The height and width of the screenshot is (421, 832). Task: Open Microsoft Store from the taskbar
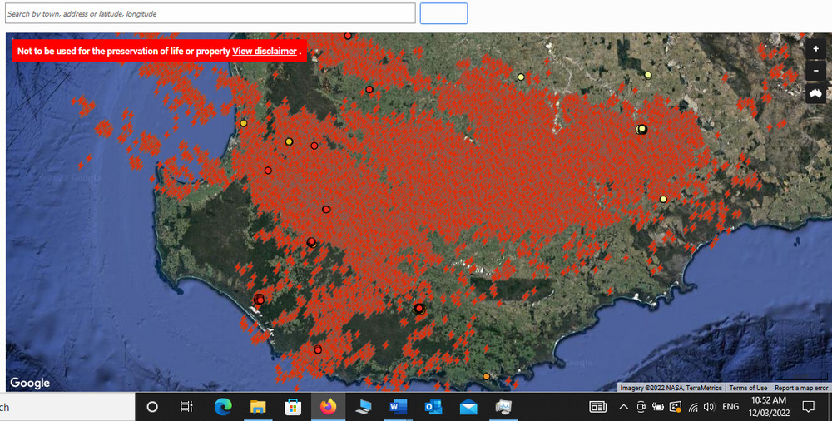(x=293, y=407)
